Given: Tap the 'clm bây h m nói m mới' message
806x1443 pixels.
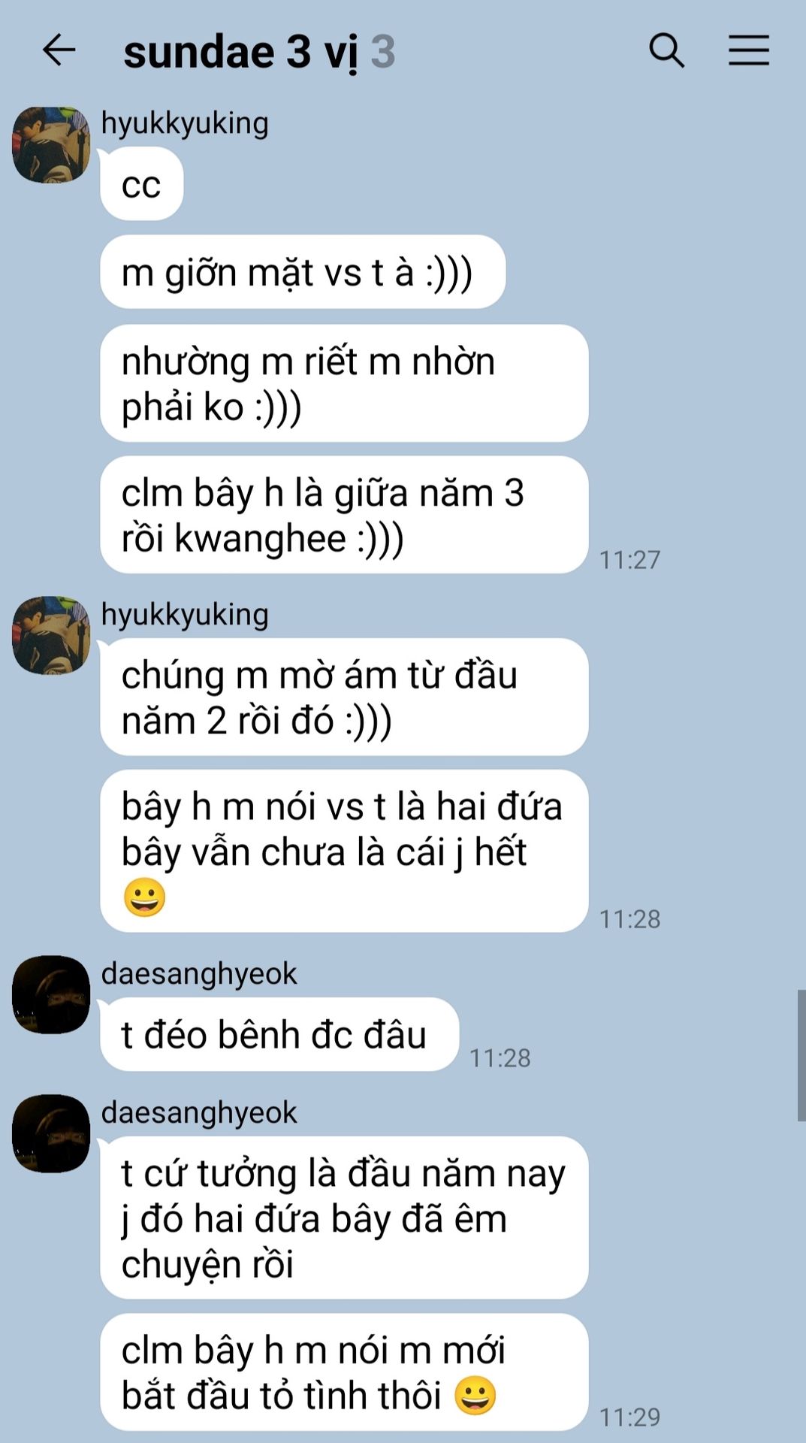Looking at the screenshot, I should pos(344,1372).
